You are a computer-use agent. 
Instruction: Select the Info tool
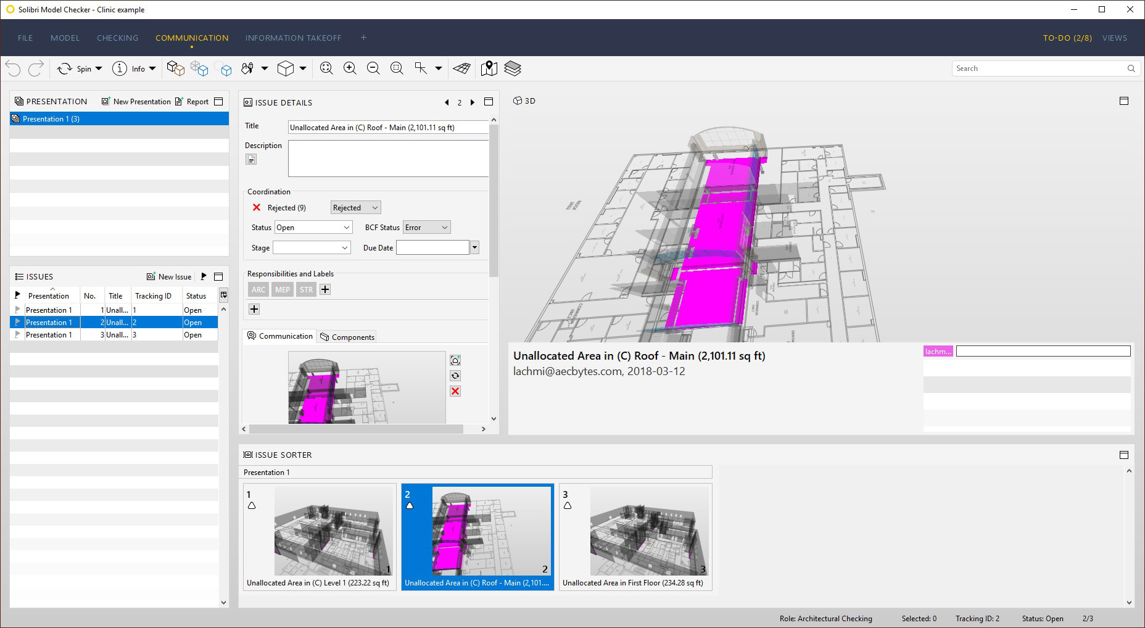pos(129,68)
